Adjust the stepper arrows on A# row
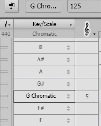The image size is (101, 126). click(x=68, y=60)
